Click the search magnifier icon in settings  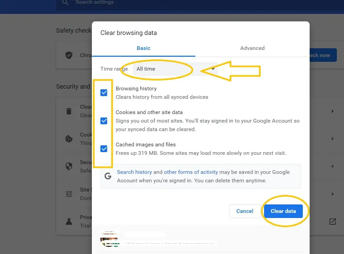[65, 2]
